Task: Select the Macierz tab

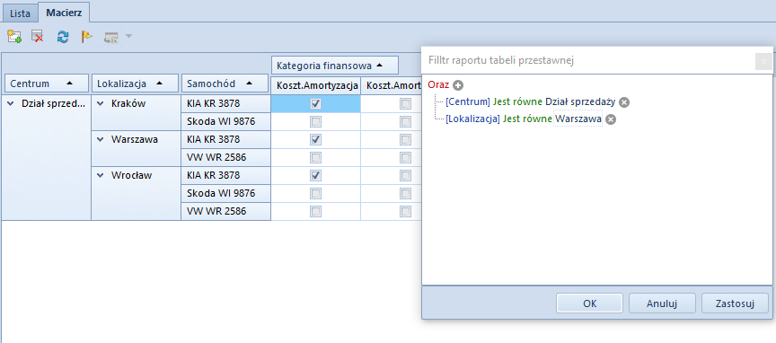Action: point(64,13)
